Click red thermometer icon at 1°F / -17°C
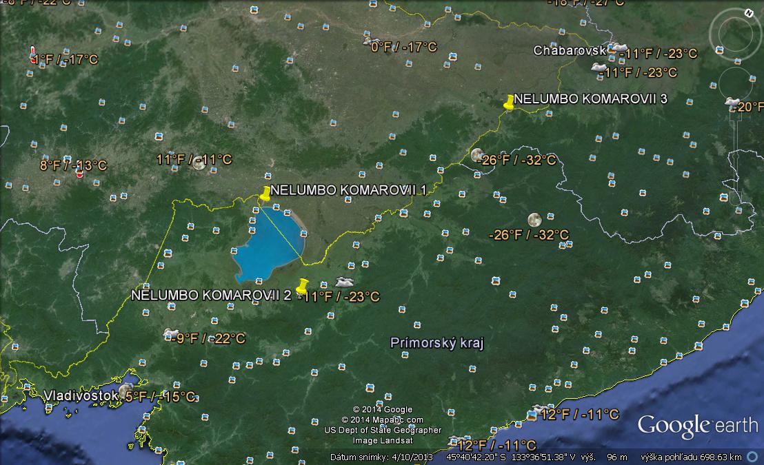This screenshot has height=465, width=764. (x=33, y=55)
